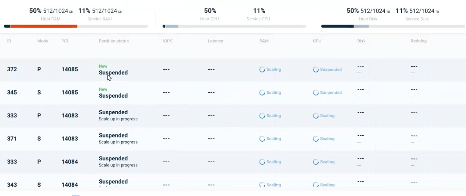The width and height of the screenshot is (466, 196).
Task: Click the Host RAM usage bar
Action: [76, 26]
